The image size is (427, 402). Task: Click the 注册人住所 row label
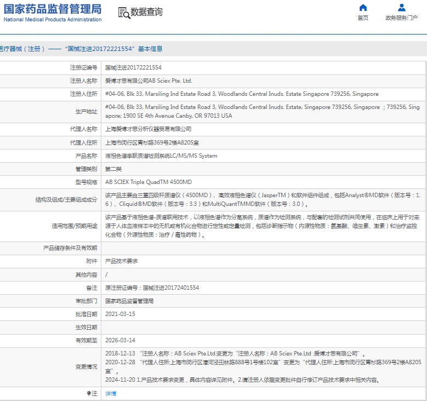coord(83,94)
